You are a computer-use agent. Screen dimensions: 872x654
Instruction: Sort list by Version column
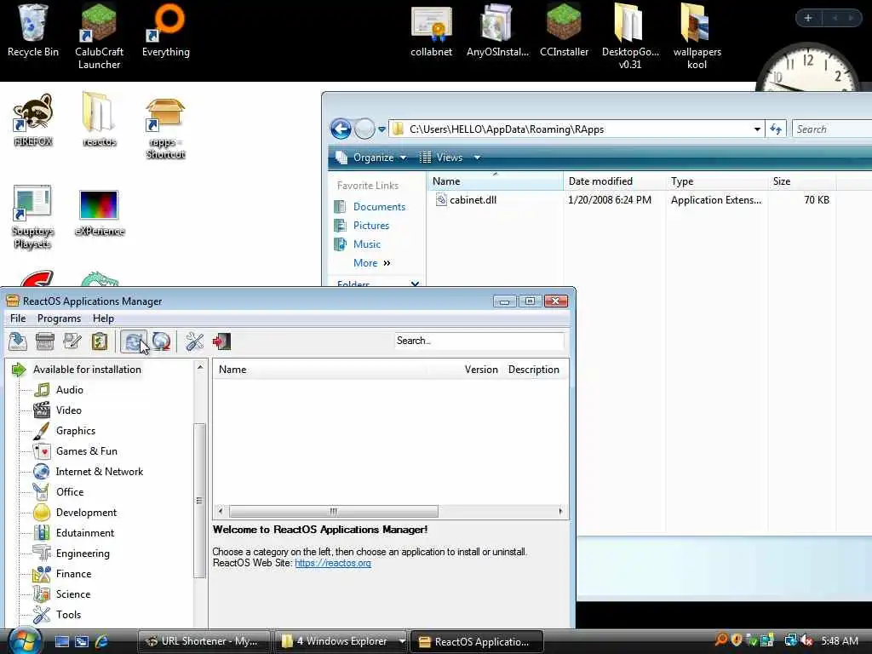coord(481,370)
